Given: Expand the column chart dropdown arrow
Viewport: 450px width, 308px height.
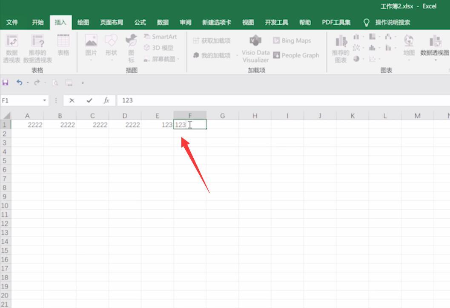Looking at the screenshot, I should tap(363, 37).
